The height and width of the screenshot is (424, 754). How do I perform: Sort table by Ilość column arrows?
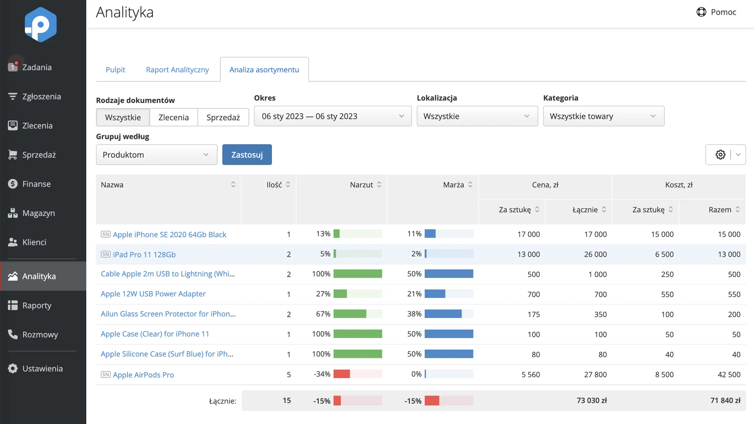[x=288, y=185]
